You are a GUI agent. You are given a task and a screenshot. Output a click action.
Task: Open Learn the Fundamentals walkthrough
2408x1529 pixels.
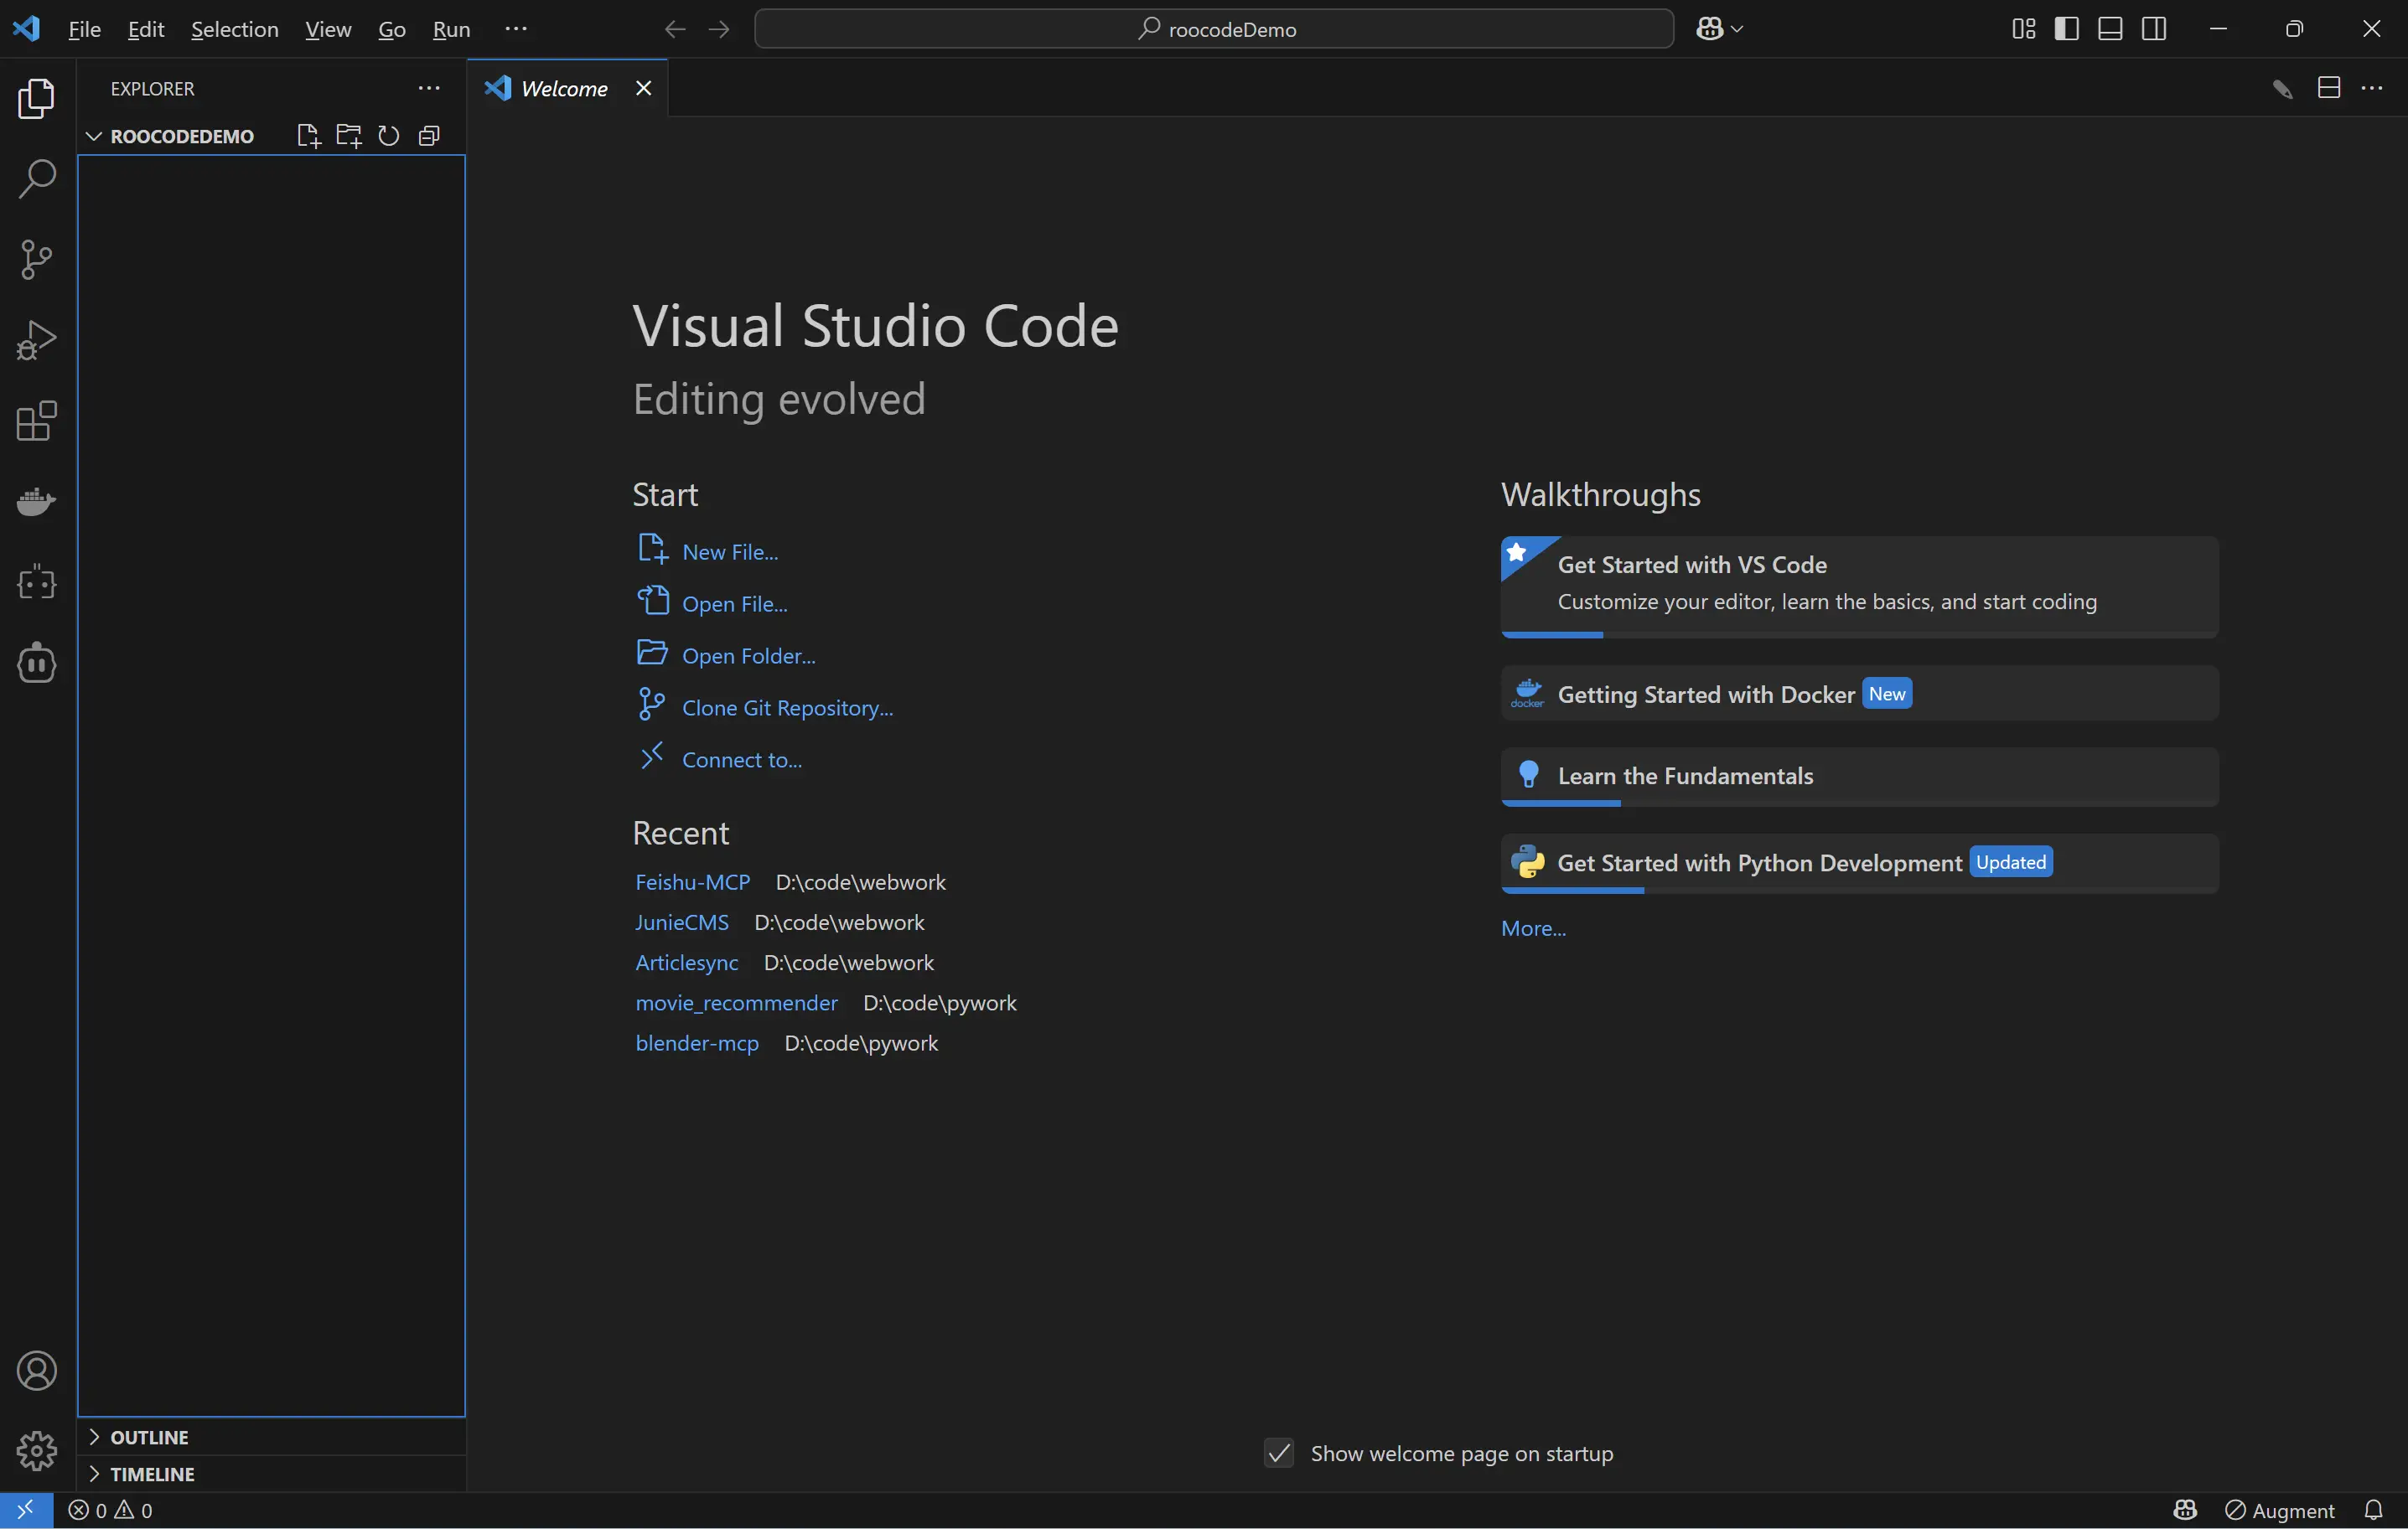click(x=1859, y=777)
